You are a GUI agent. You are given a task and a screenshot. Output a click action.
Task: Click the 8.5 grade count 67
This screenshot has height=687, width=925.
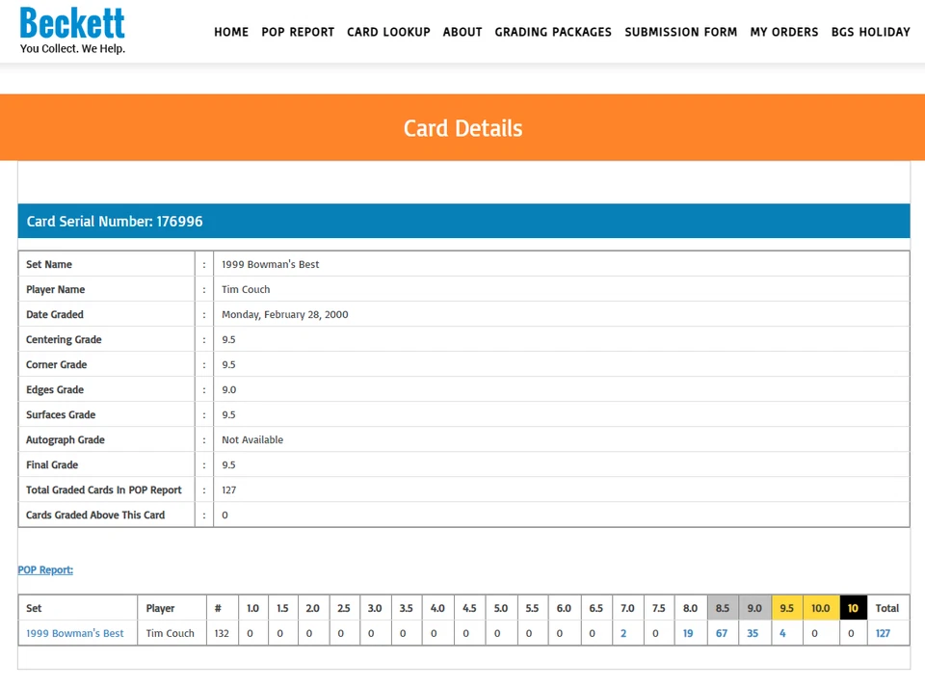point(722,633)
